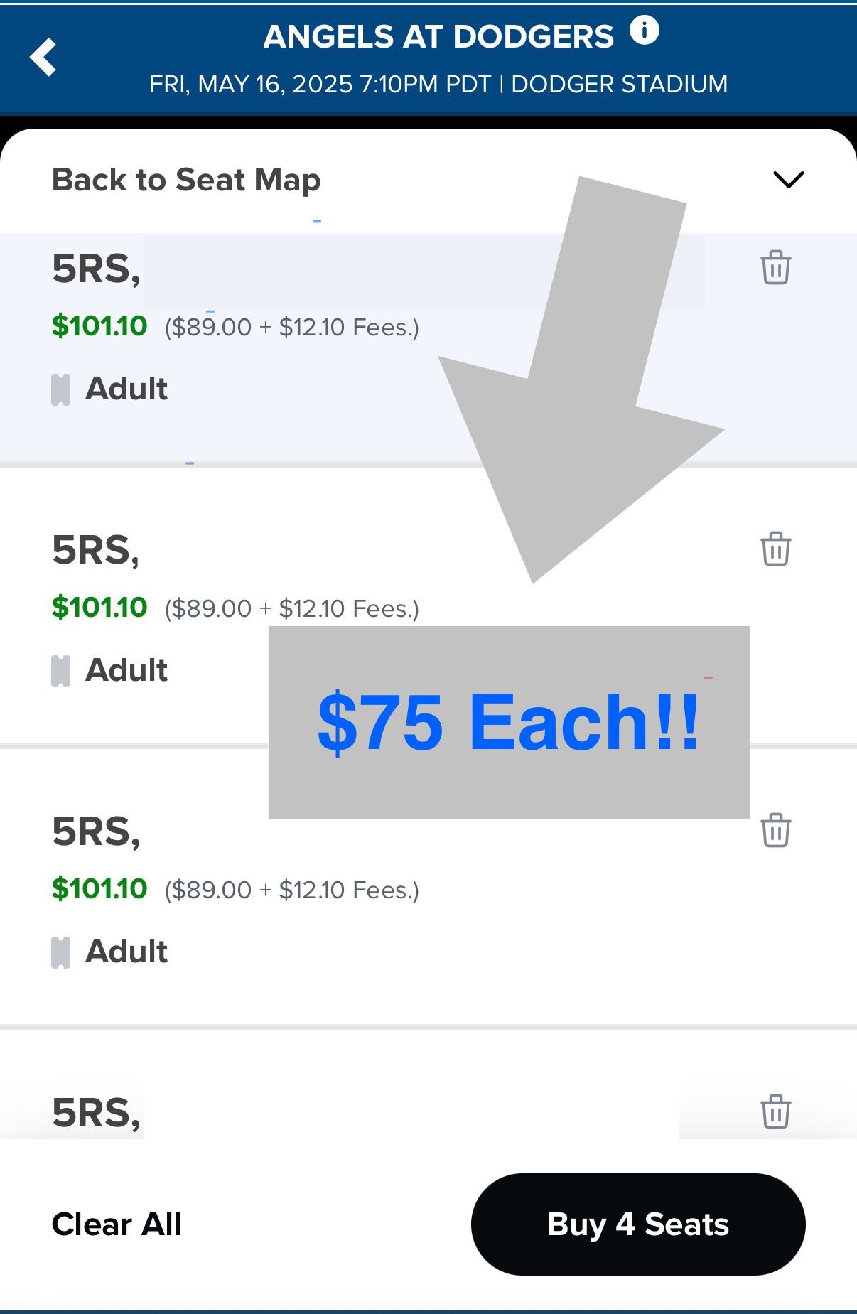The height and width of the screenshot is (1314, 857).
Task: Tap the back arrow in the header
Action: point(43,57)
